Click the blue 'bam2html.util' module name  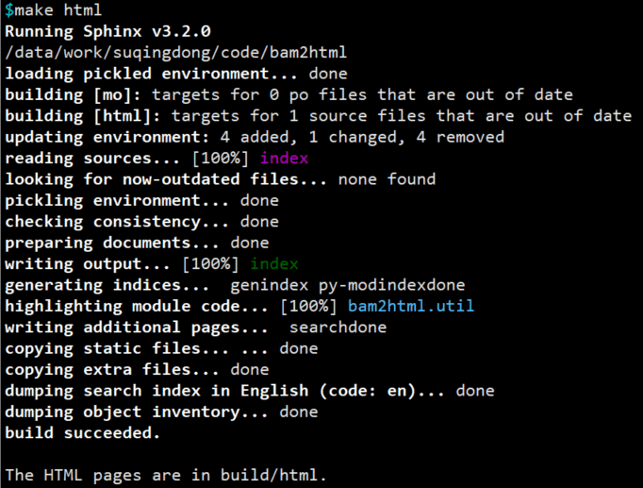click(411, 306)
